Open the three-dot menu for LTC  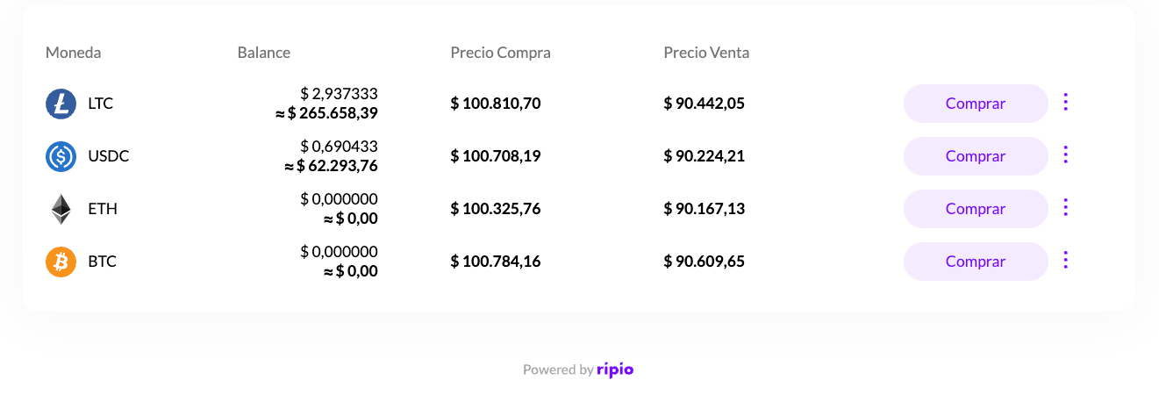1066,103
